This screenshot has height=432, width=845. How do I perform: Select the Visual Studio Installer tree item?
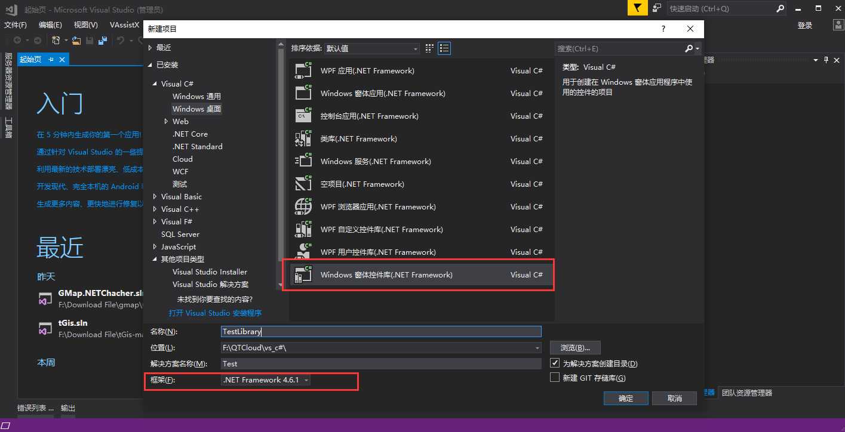tap(210, 271)
